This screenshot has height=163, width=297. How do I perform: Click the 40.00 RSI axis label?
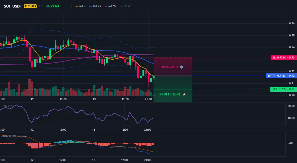click(x=291, y=118)
